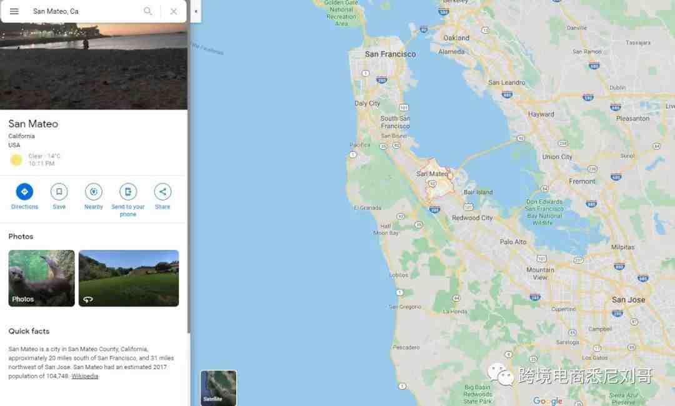The image size is (675, 406).
Task: Click the weather sun icon
Action: pyautogui.click(x=16, y=160)
